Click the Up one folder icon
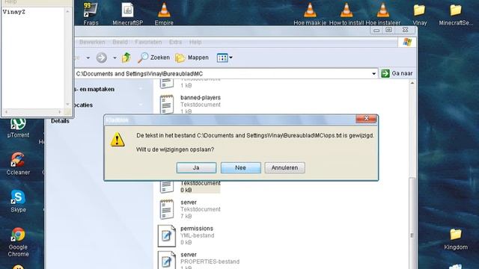The height and width of the screenshot is (269, 479). click(x=126, y=58)
